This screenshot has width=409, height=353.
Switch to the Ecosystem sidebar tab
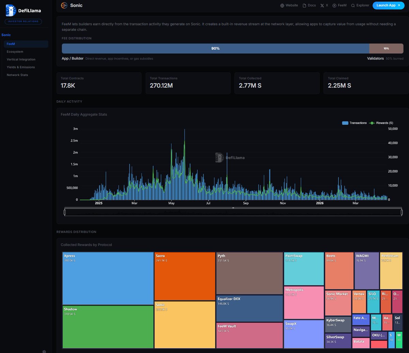point(15,51)
